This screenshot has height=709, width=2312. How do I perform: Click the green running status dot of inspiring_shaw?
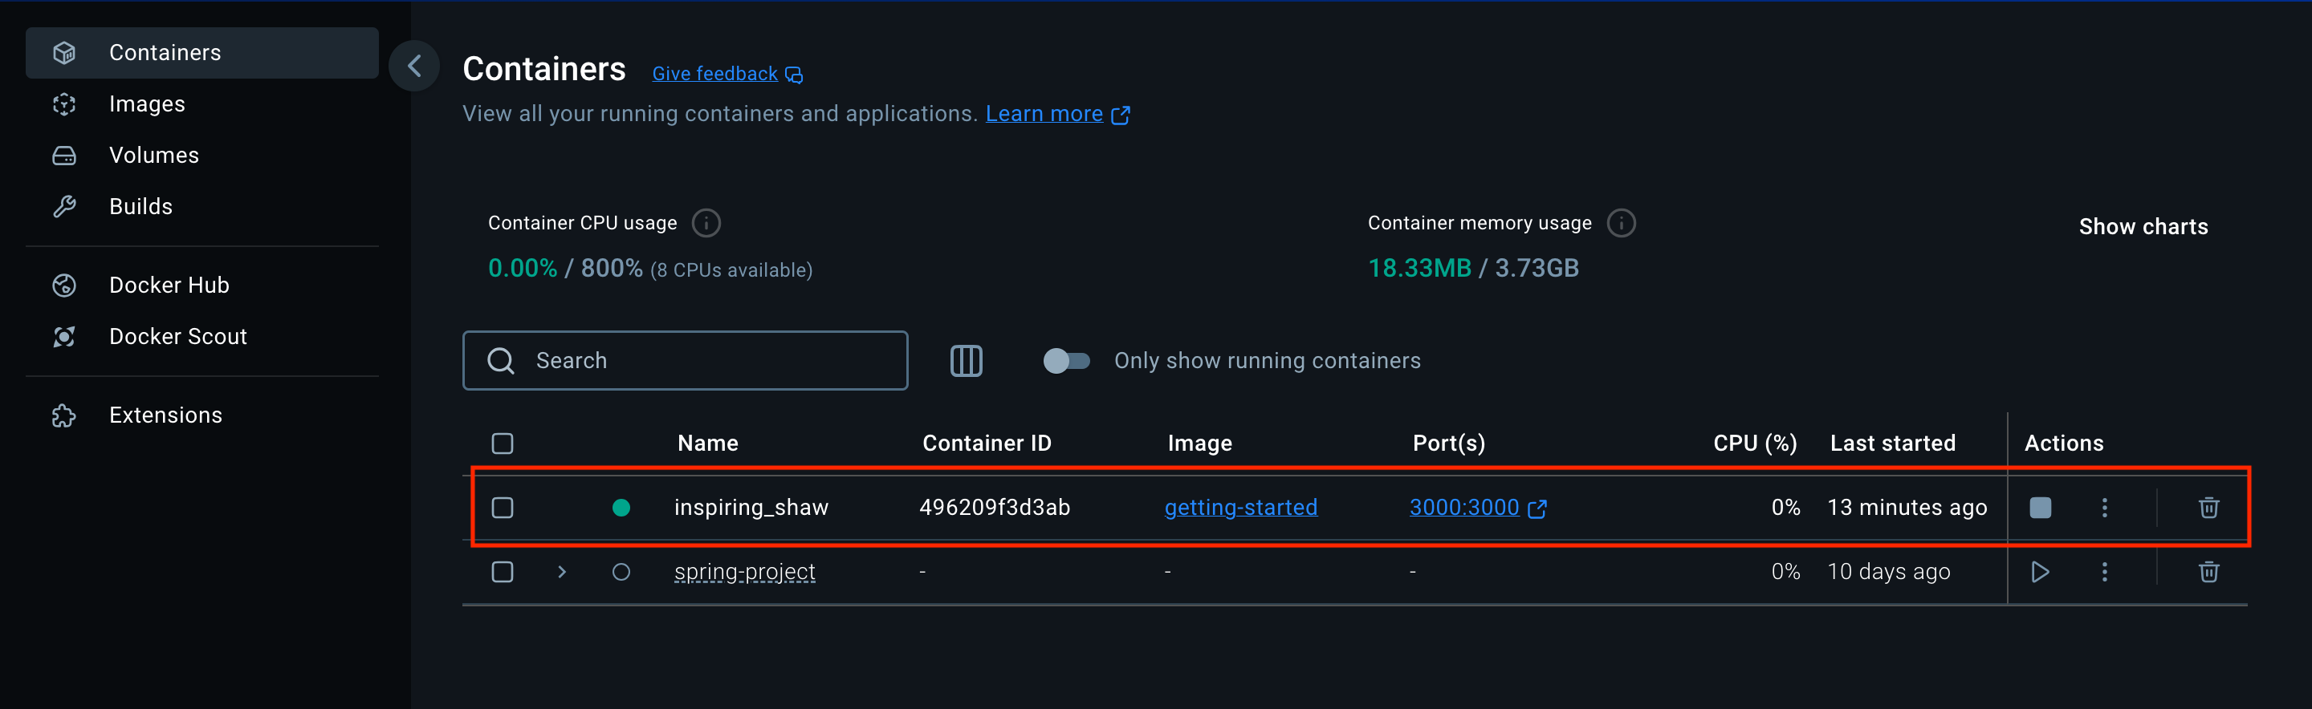click(x=621, y=508)
